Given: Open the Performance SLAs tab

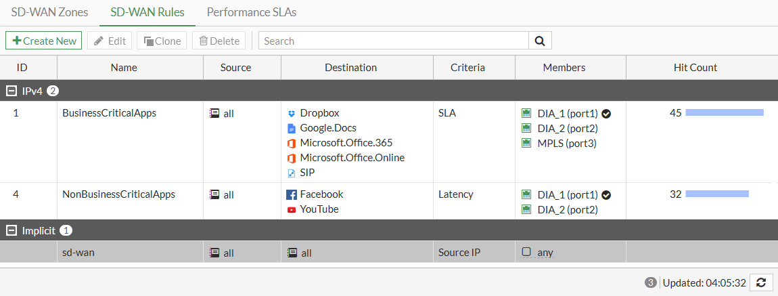Looking at the screenshot, I should tap(251, 12).
